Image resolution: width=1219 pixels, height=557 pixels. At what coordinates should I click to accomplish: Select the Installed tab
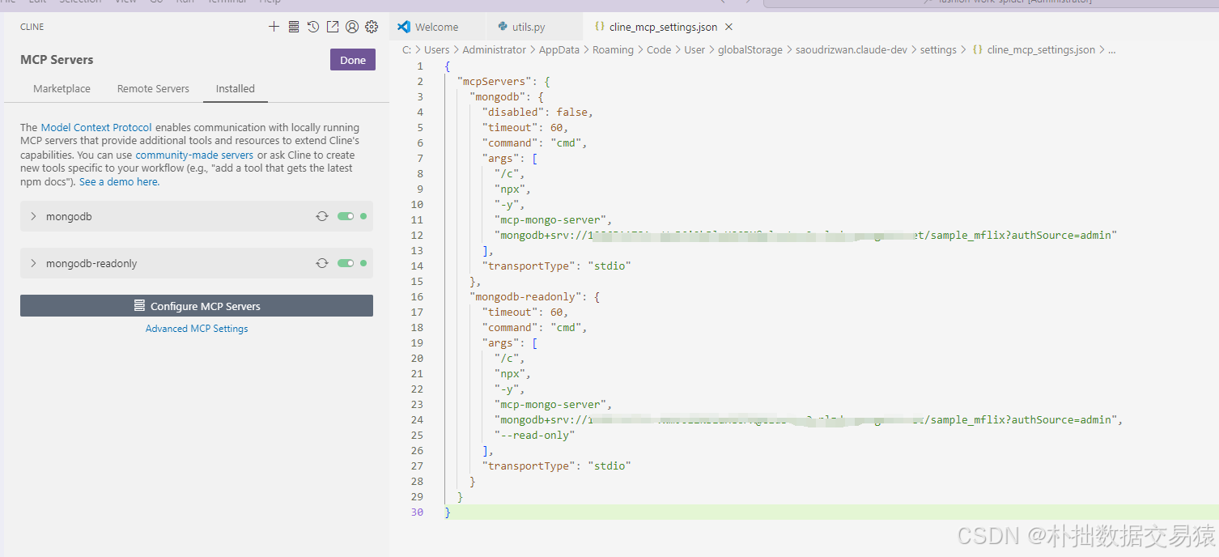[x=236, y=88]
